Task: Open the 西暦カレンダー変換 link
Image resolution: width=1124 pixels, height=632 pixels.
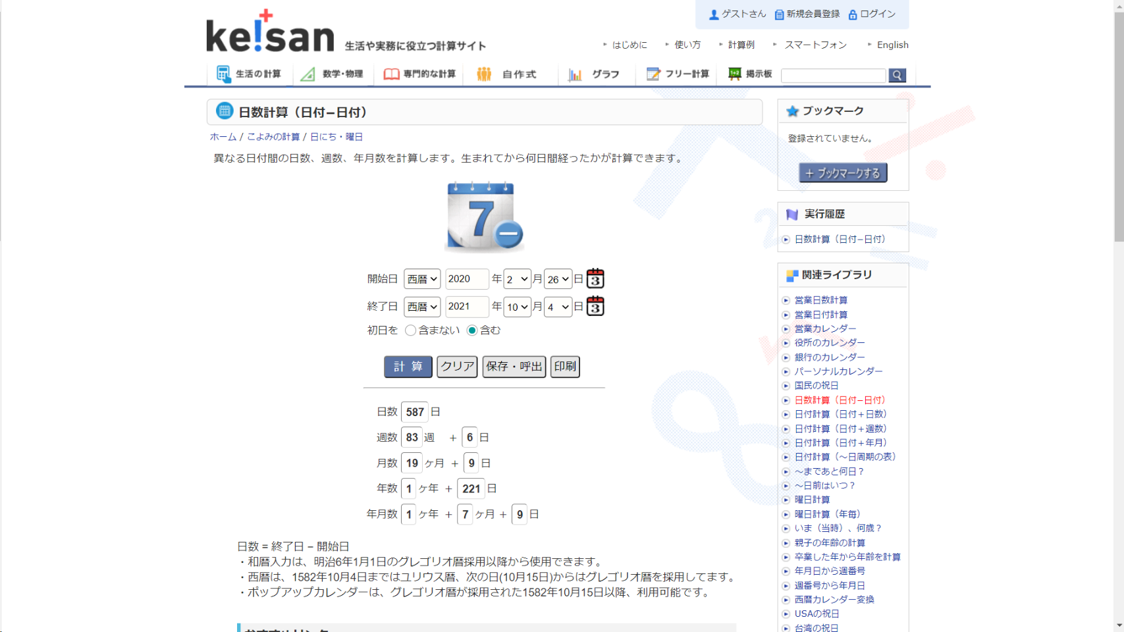Action: (834, 600)
